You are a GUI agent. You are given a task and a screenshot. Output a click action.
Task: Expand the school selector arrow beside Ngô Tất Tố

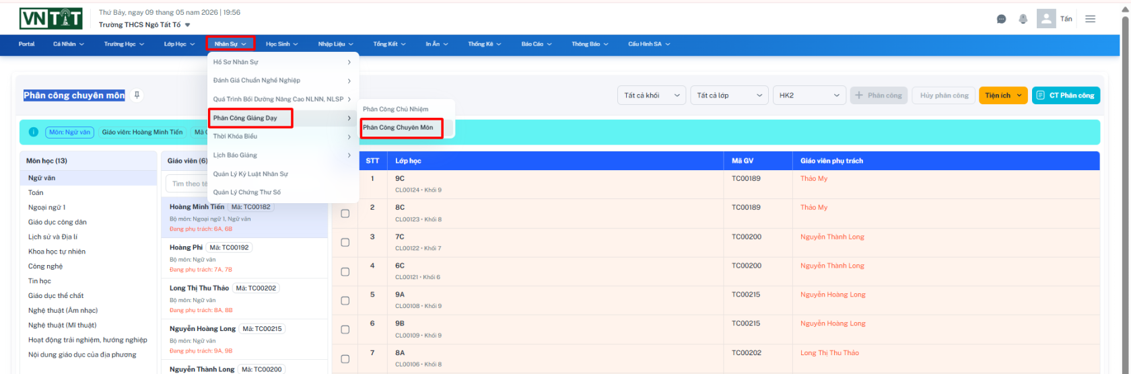(x=188, y=25)
